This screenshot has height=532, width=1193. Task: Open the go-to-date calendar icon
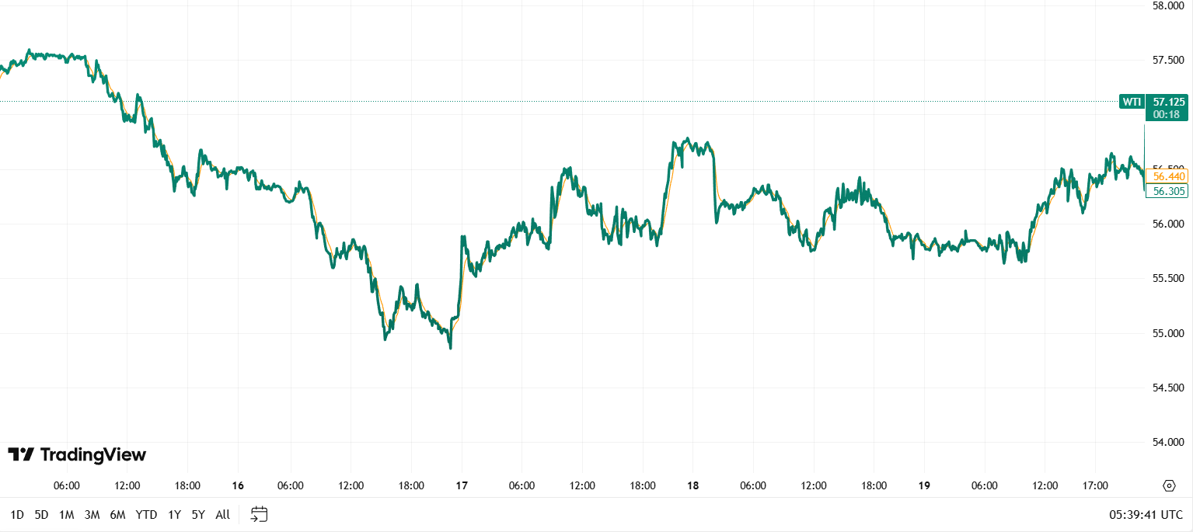[x=260, y=514]
